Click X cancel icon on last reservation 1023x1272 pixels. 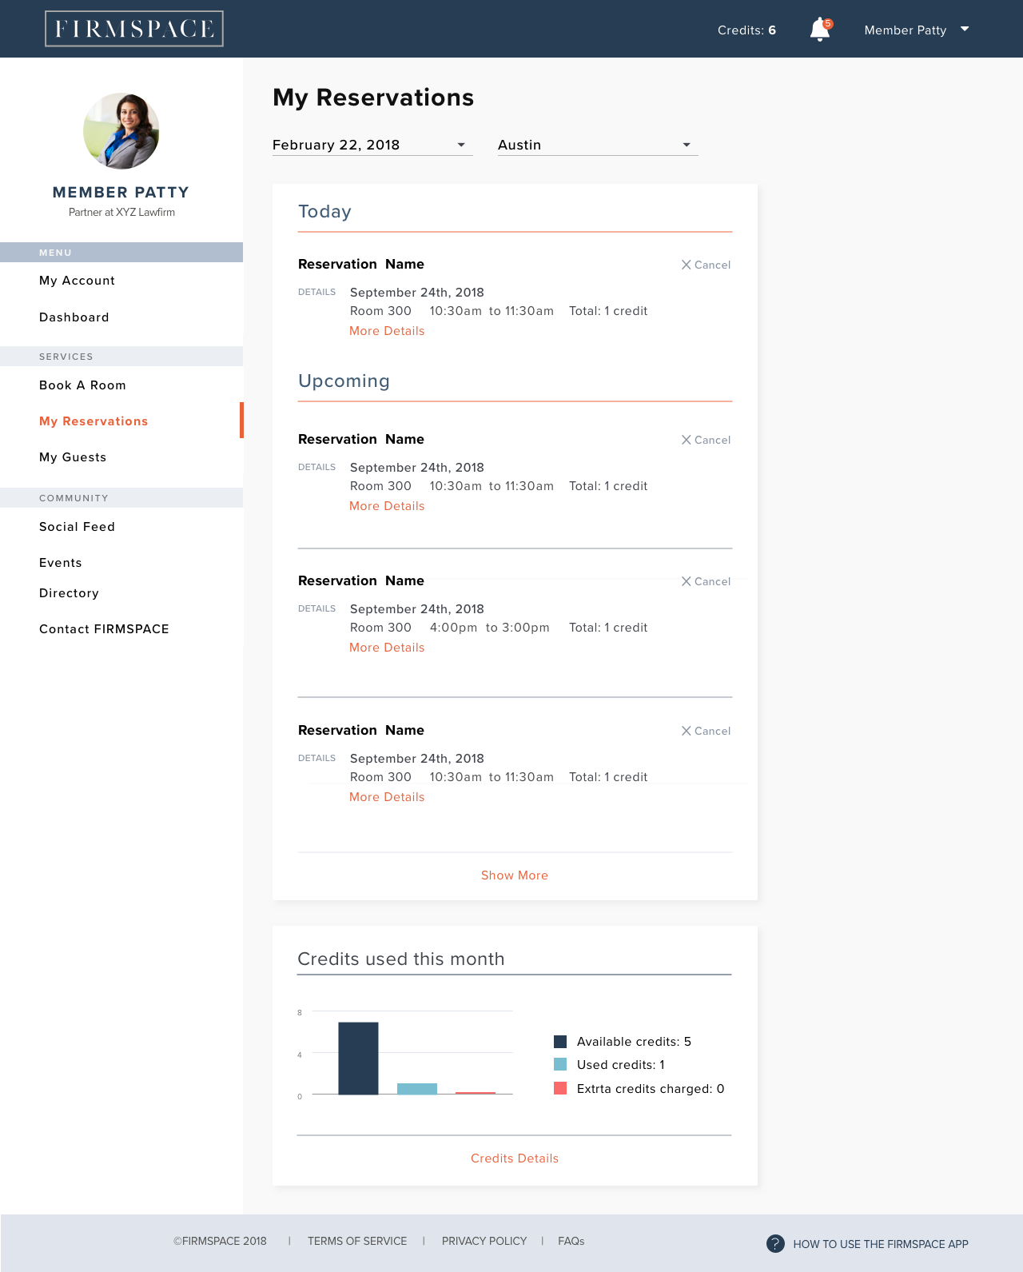tap(686, 731)
